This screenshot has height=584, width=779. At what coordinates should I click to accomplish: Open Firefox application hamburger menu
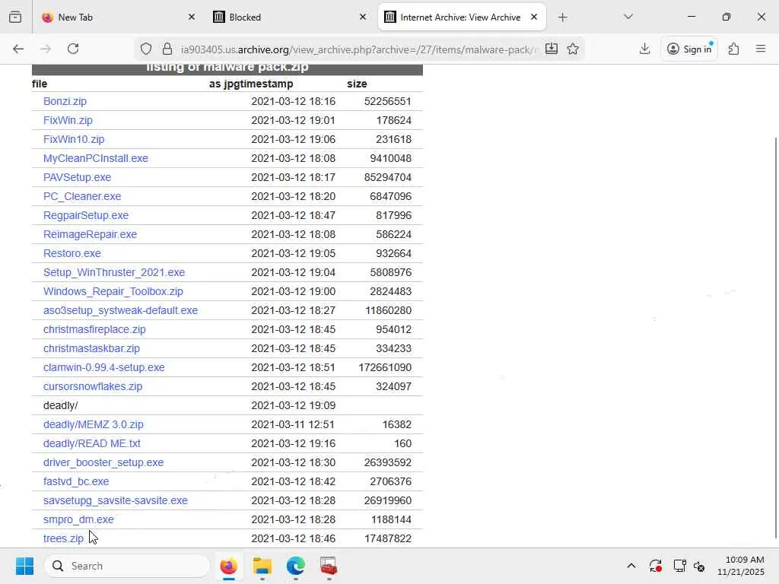[x=761, y=49]
